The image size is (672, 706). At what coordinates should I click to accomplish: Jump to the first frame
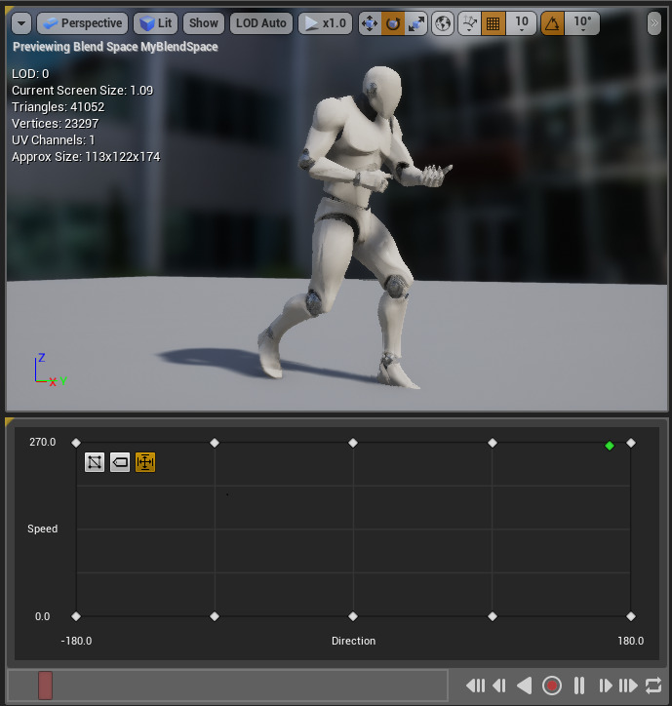476,686
